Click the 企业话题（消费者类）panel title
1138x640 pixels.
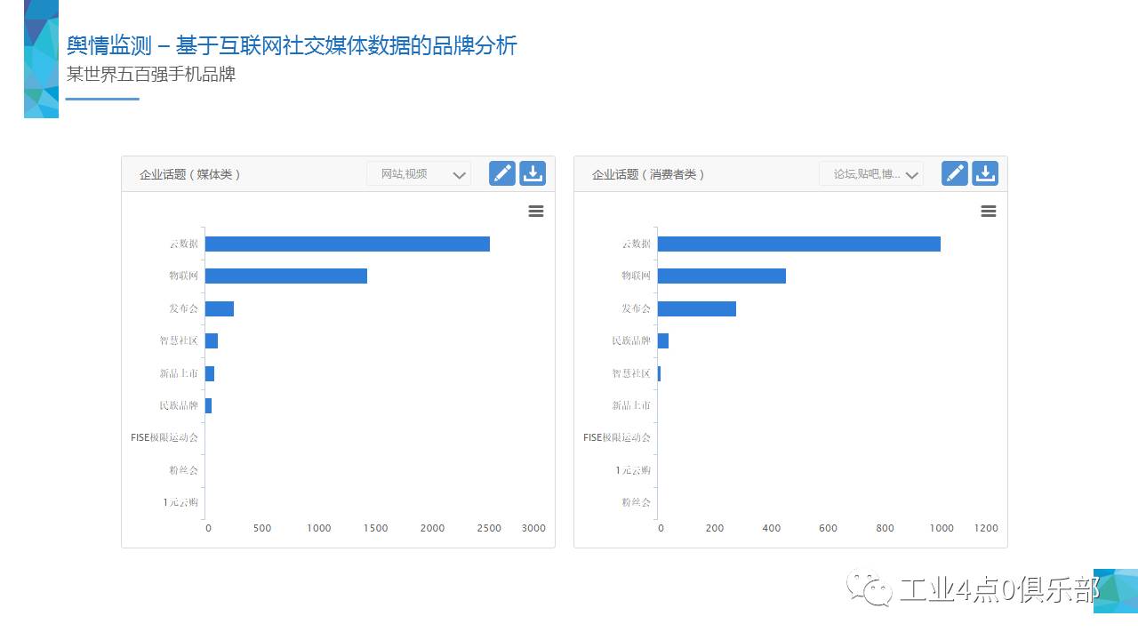click(x=648, y=174)
